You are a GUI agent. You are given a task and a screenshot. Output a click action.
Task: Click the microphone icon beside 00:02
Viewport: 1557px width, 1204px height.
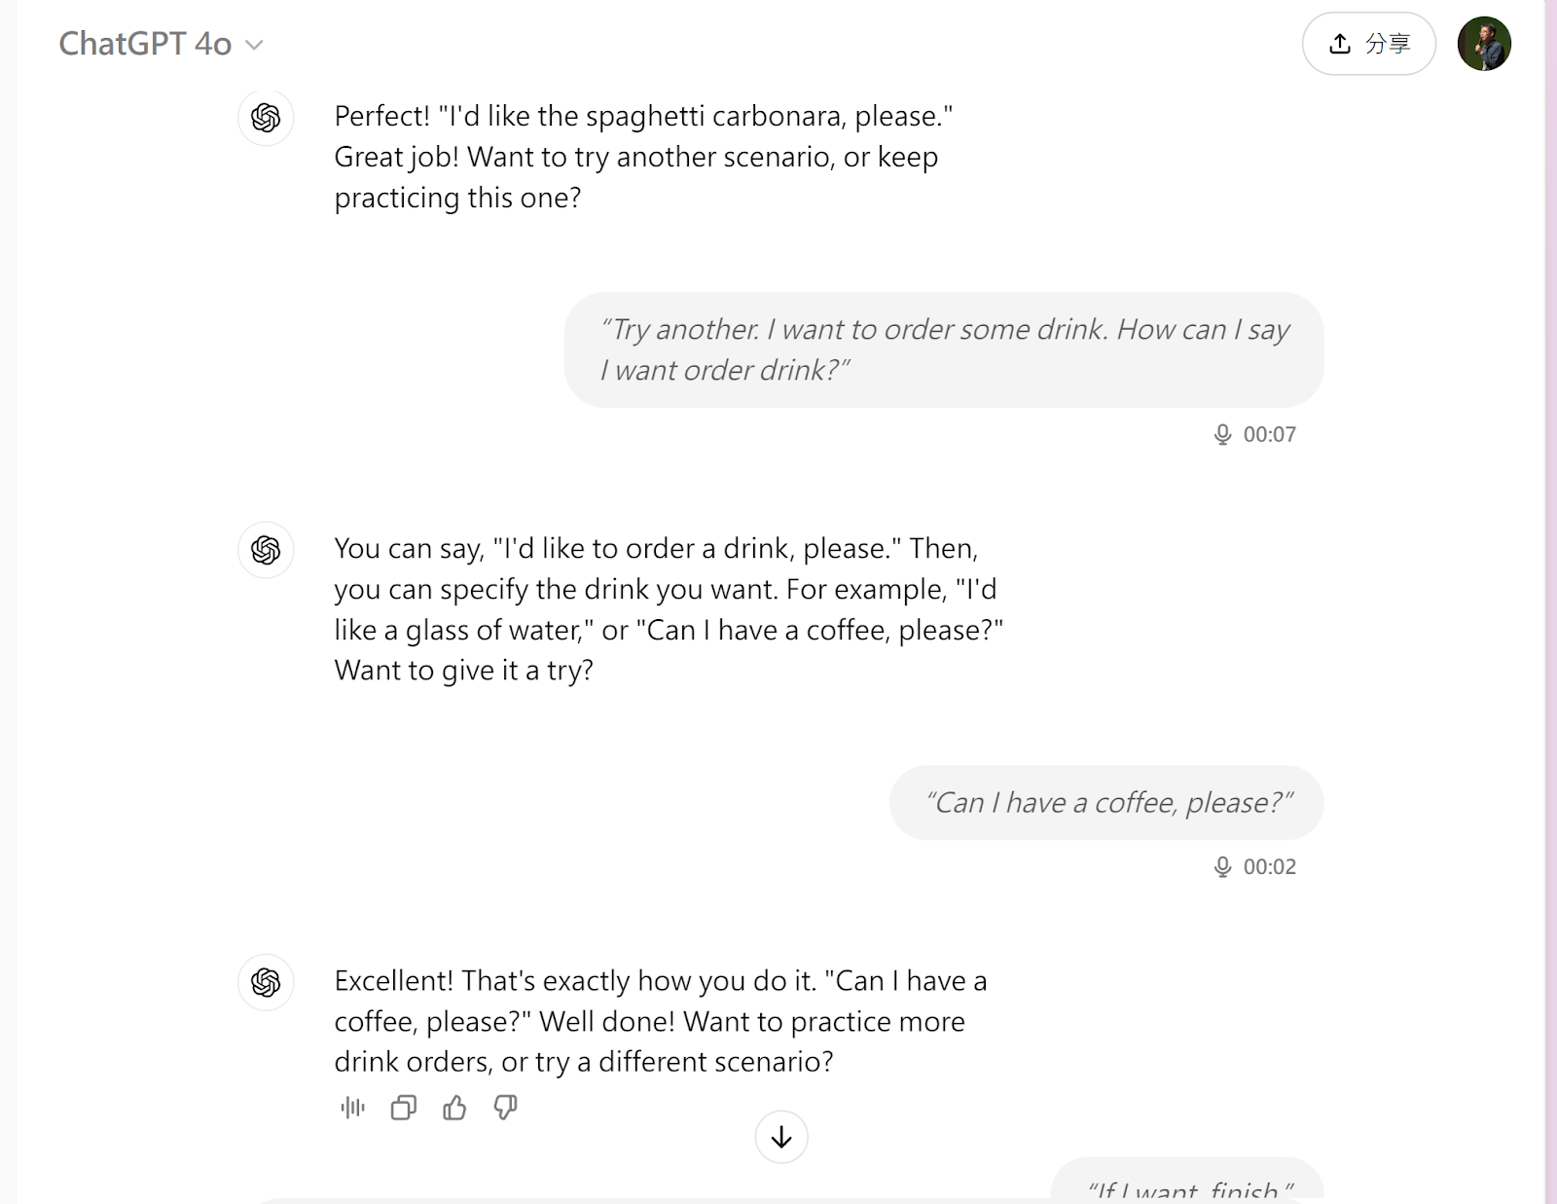(x=1223, y=866)
